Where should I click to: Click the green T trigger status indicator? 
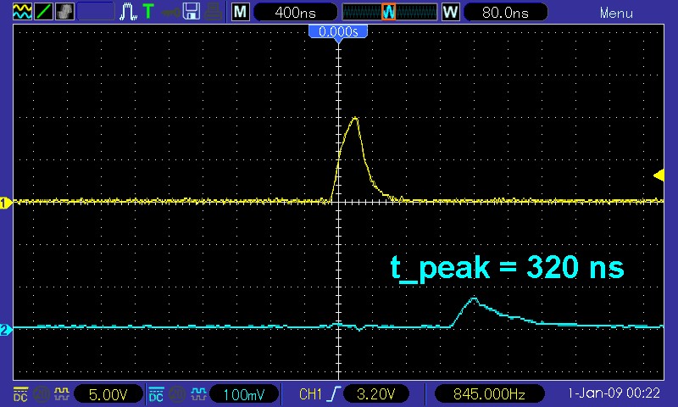click(x=148, y=12)
